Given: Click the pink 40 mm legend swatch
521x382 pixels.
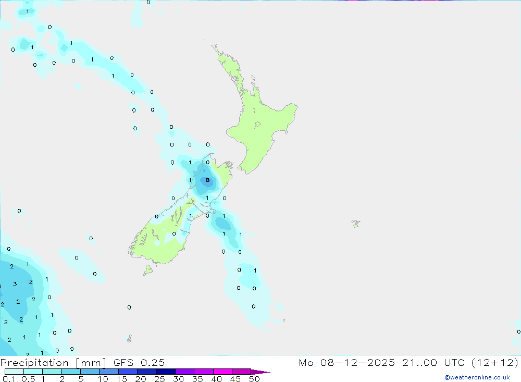Looking at the screenshot, I should click(222, 372).
